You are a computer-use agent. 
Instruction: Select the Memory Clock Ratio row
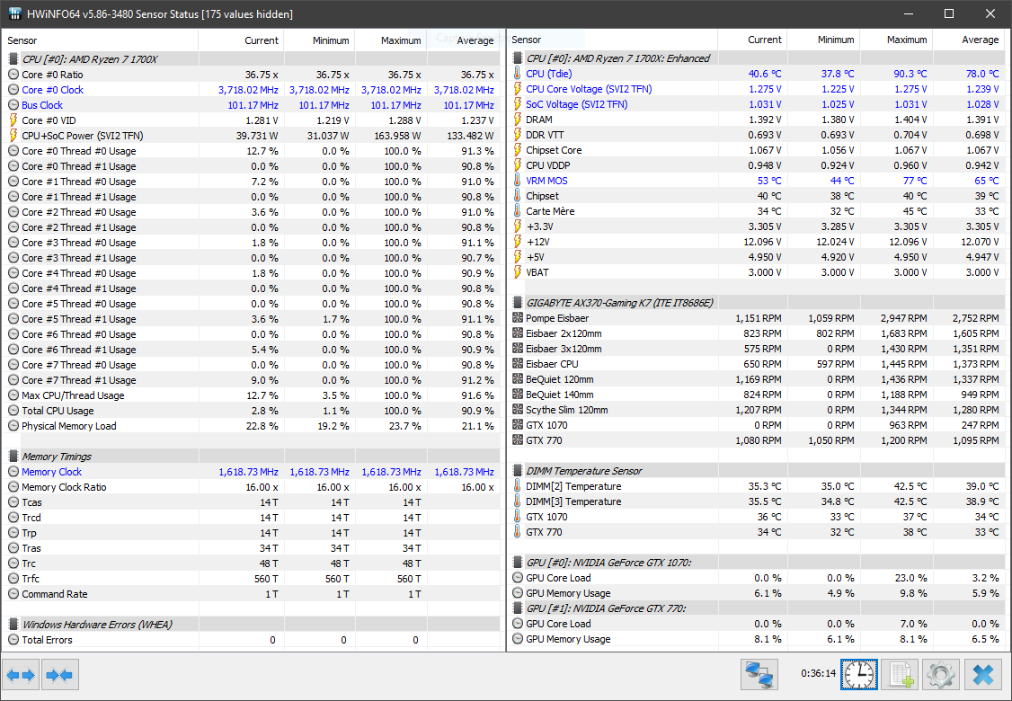pyautogui.click(x=251, y=487)
